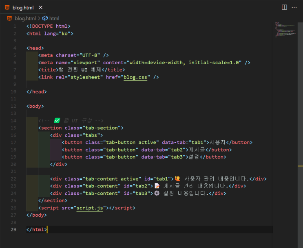This screenshot has width=303, height=248.
Task: Click the code minimap preview
Action: pyautogui.click(x=285, y=30)
